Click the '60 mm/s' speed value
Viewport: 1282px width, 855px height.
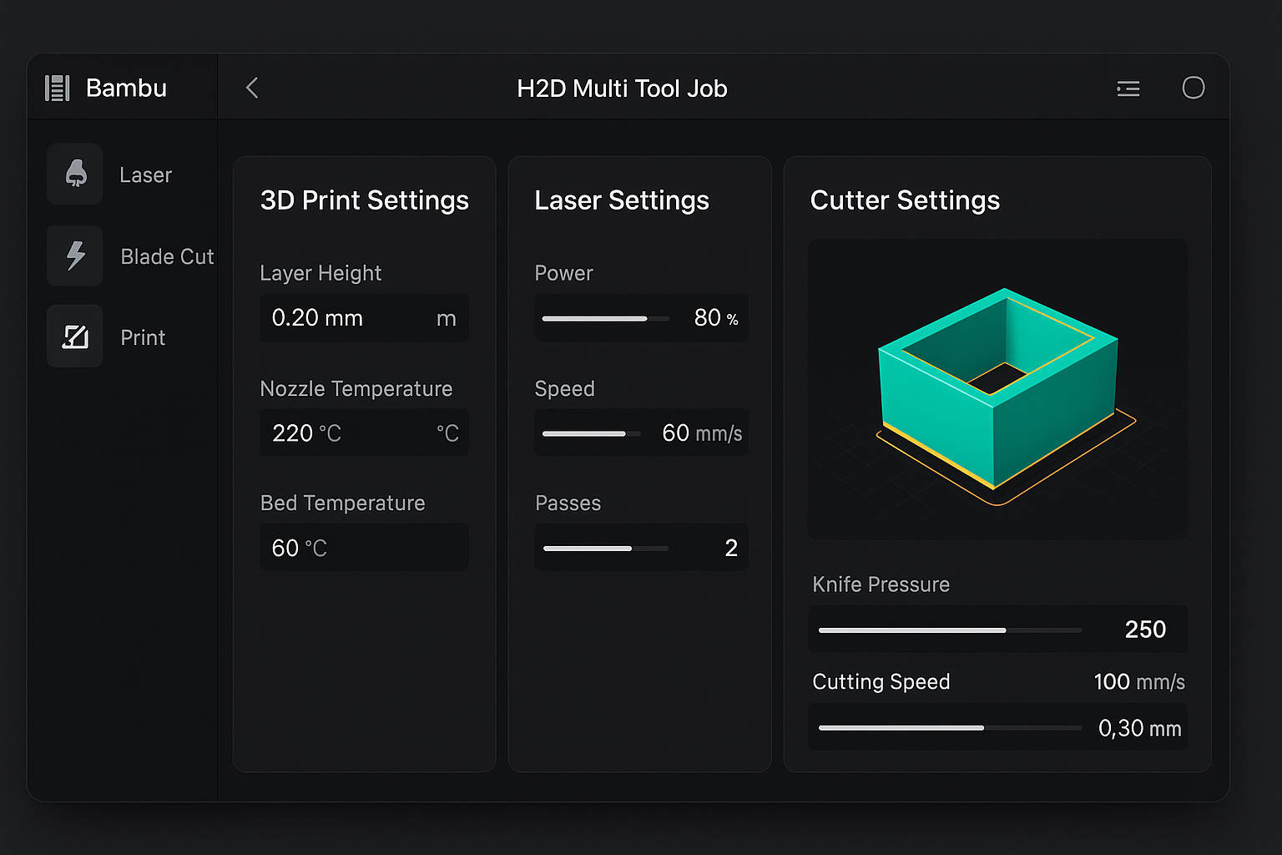point(702,433)
